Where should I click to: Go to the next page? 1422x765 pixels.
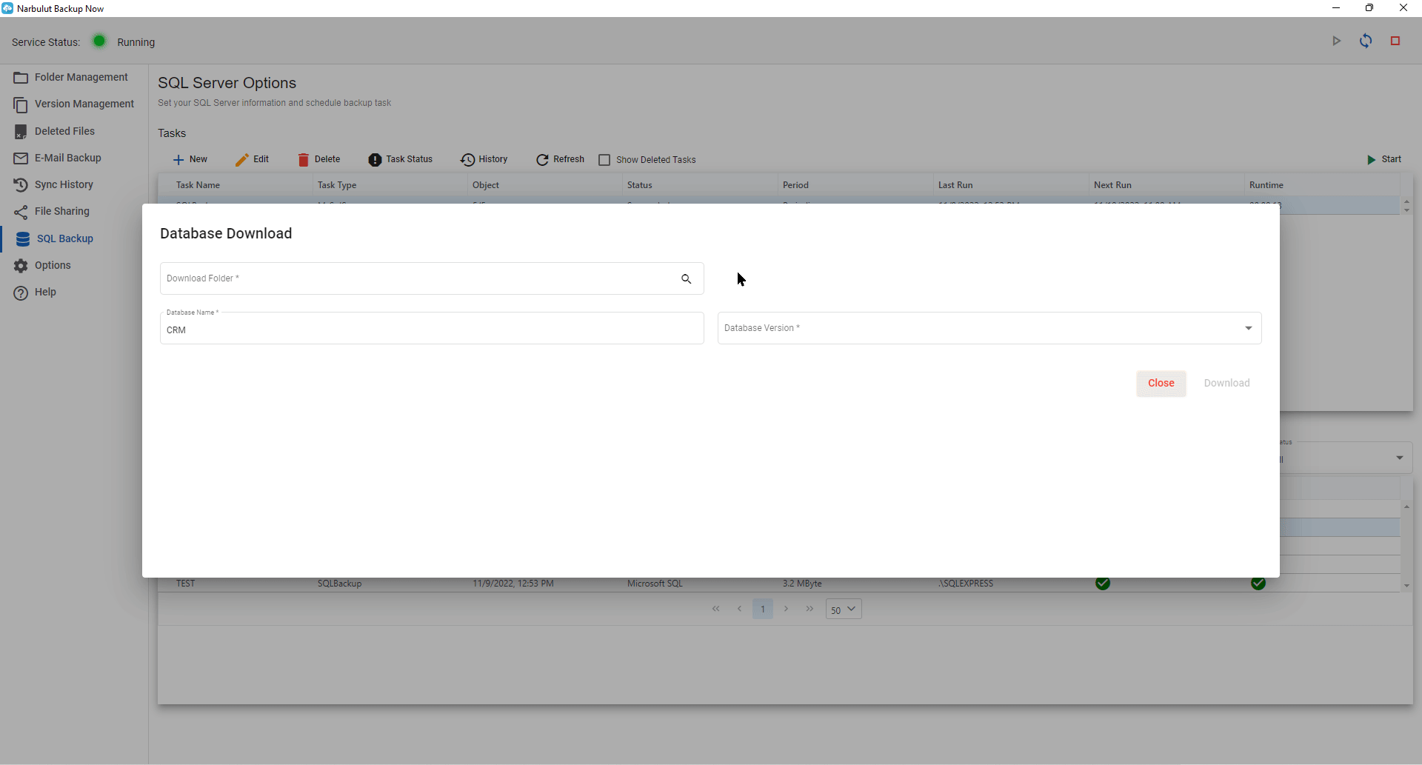pyautogui.click(x=786, y=609)
